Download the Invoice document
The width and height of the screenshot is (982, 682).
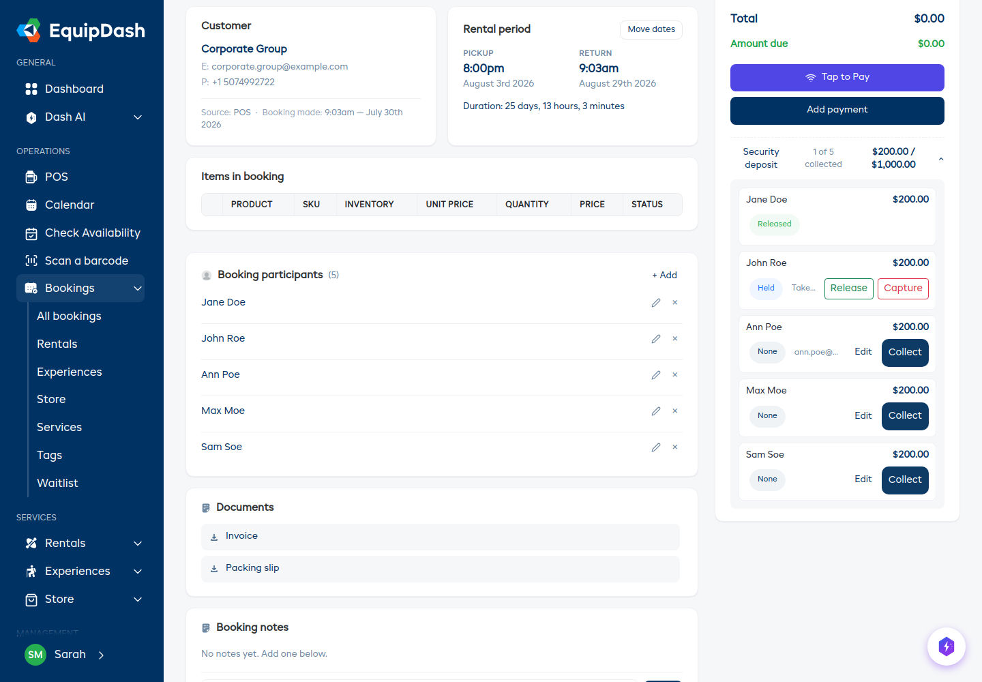pyautogui.click(x=441, y=537)
